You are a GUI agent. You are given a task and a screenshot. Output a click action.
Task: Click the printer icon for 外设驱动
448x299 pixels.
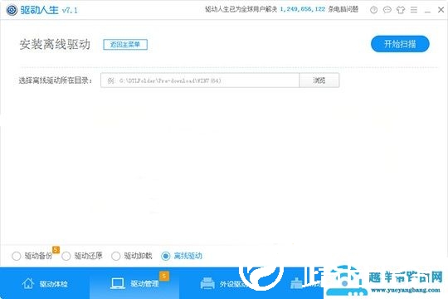(207, 283)
